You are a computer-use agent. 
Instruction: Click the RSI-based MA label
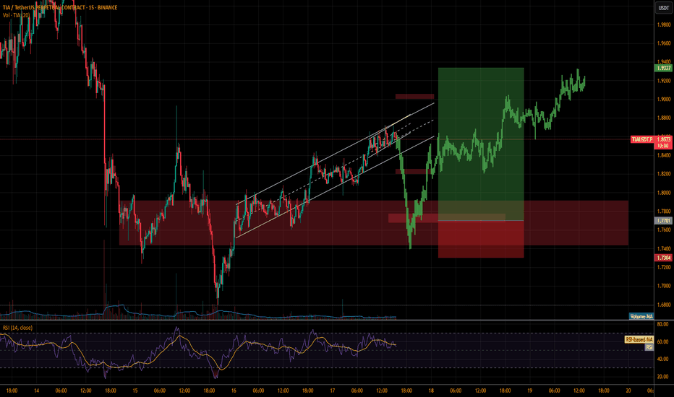[x=639, y=339]
